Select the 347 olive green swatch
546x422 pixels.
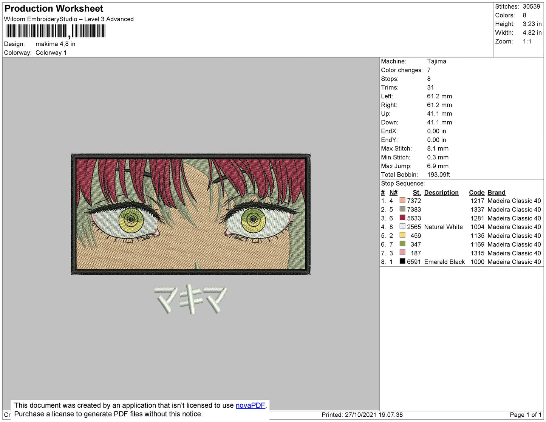(x=402, y=244)
